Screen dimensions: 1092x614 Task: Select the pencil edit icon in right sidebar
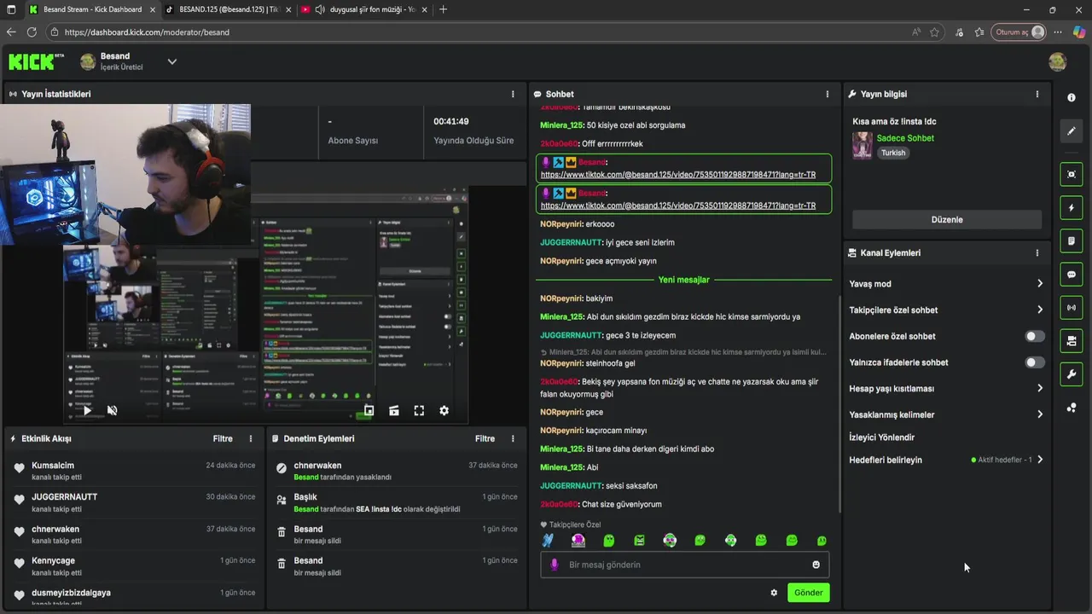[1072, 131]
